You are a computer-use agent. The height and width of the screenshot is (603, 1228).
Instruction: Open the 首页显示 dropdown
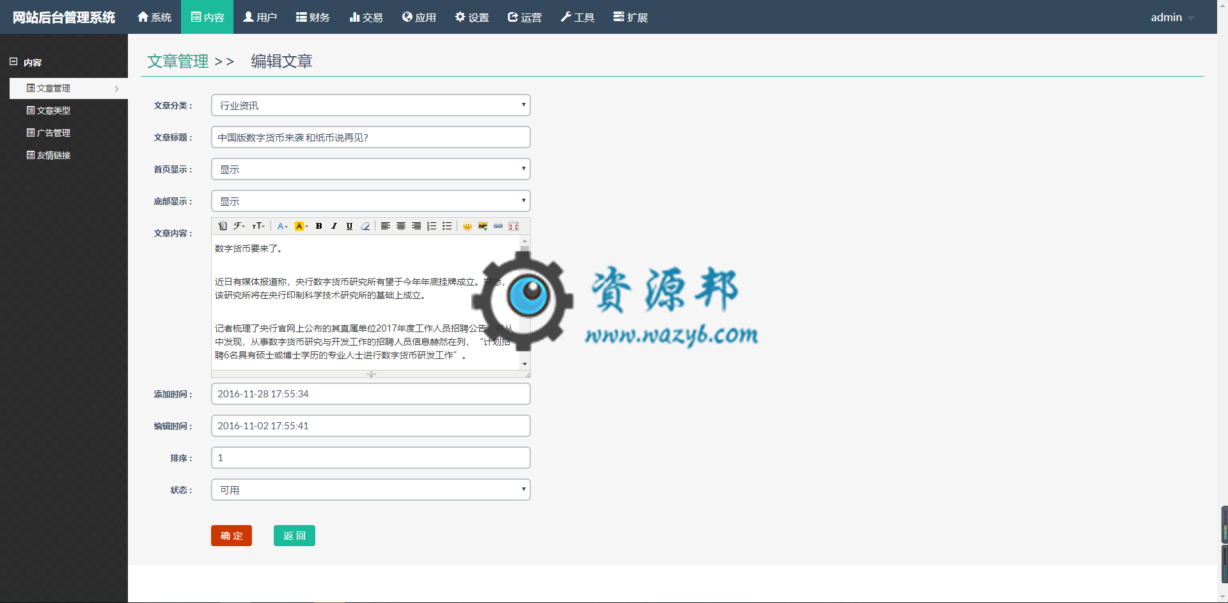tap(371, 169)
